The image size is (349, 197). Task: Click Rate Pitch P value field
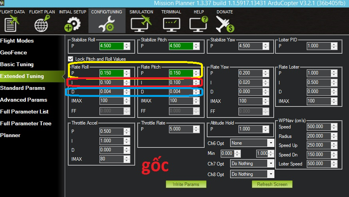pos(181,73)
